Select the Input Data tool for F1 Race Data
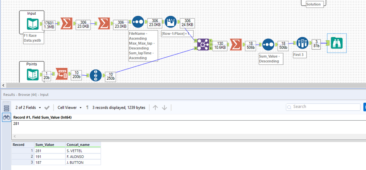The image size is (366, 170). 33,23
